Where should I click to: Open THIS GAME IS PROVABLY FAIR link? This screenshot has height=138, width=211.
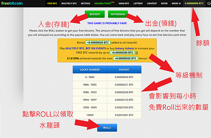click(x=107, y=23)
